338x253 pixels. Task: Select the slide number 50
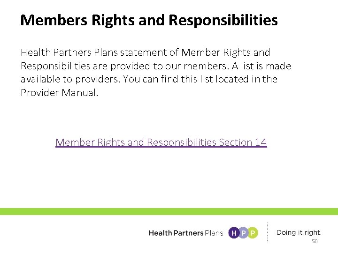click(315, 242)
